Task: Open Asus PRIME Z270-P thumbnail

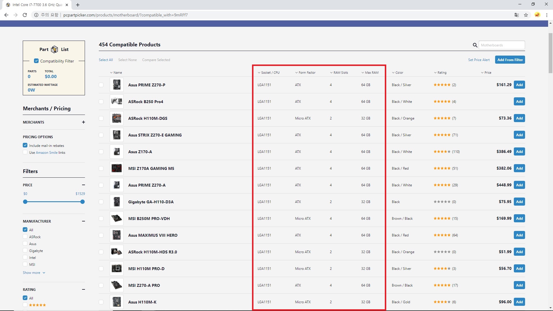Action: pyautogui.click(x=117, y=85)
